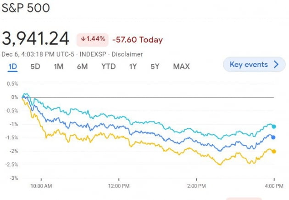Viewport: 289px width, 200px height.
Task: Switch chart to the 5D range
Action: pyautogui.click(x=35, y=67)
